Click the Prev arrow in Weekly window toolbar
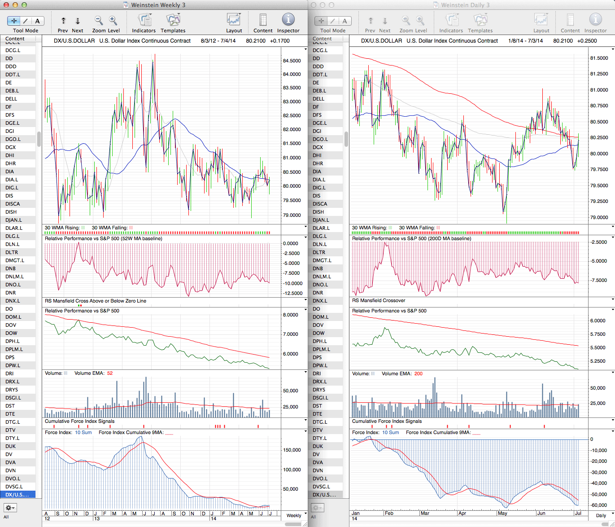Image resolution: width=615 pixels, height=527 pixels. (x=63, y=21)
